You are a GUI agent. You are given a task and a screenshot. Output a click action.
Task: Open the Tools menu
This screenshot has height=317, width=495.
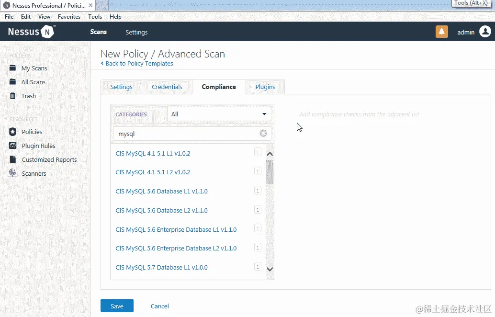pyautogui.click(x=95, y=17)
